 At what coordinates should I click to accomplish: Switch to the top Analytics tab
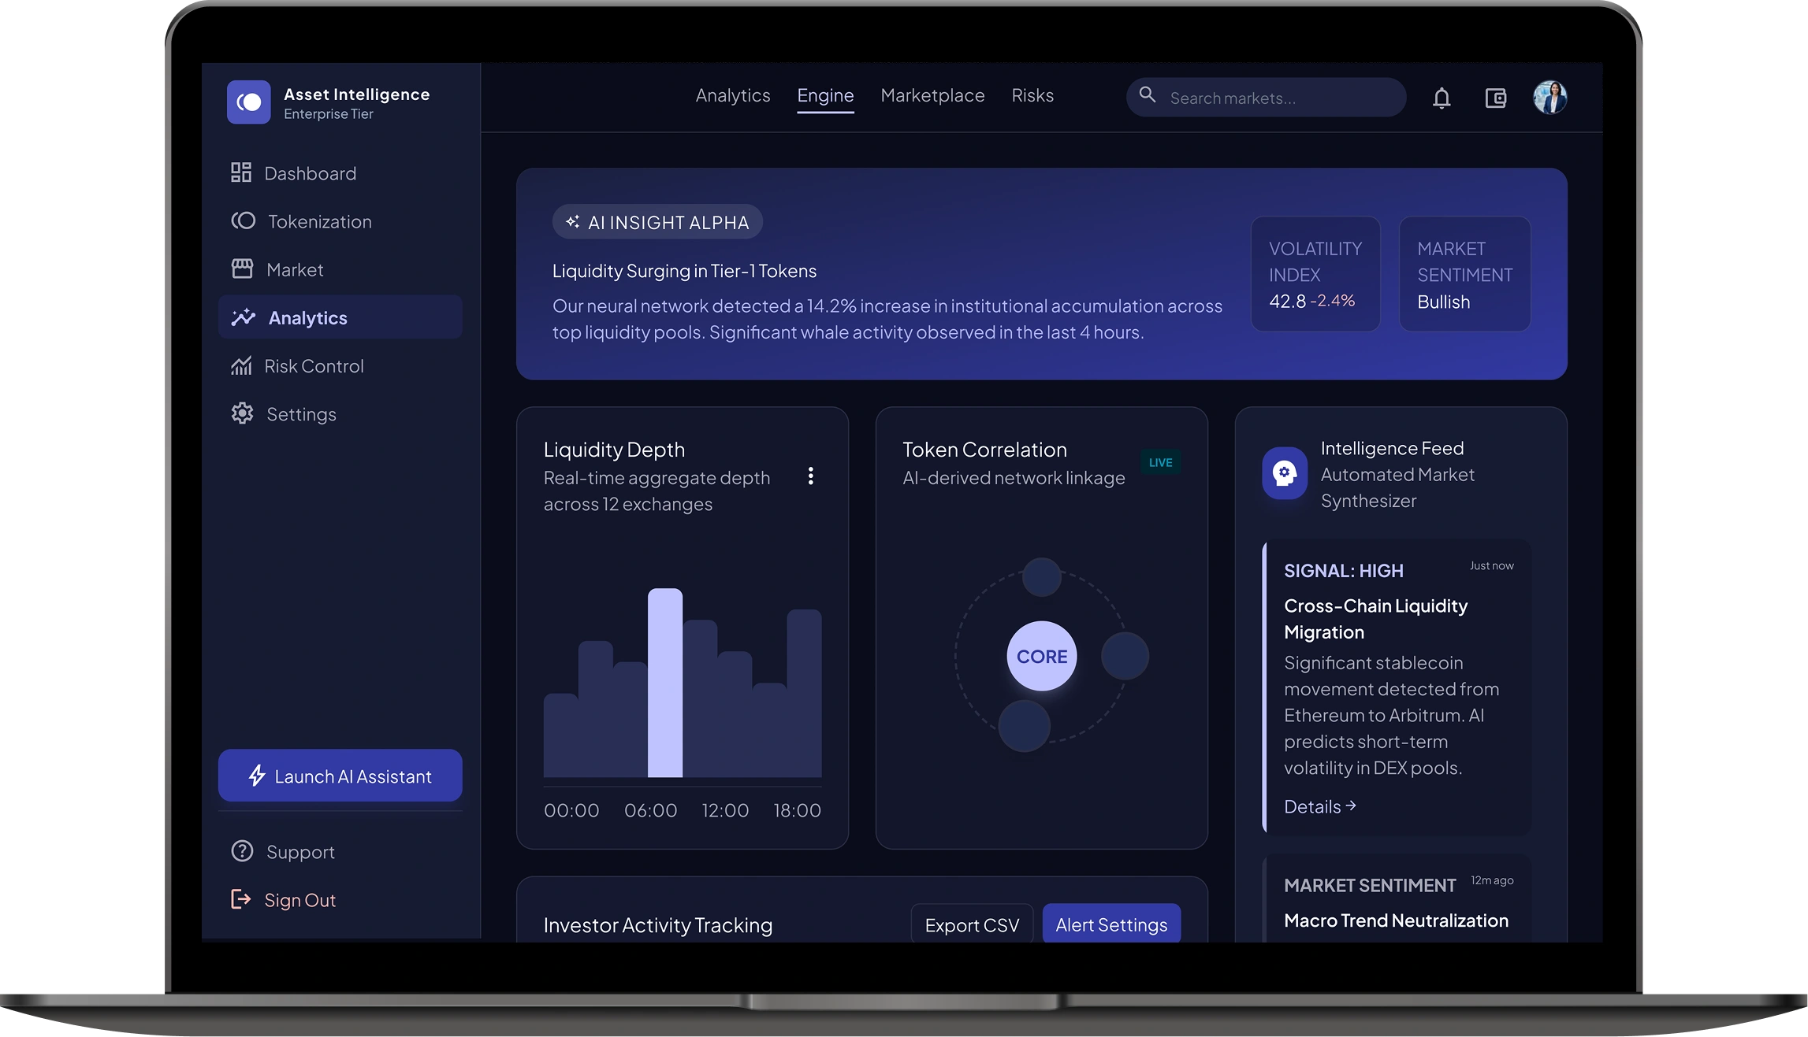(x=732, y=95)
